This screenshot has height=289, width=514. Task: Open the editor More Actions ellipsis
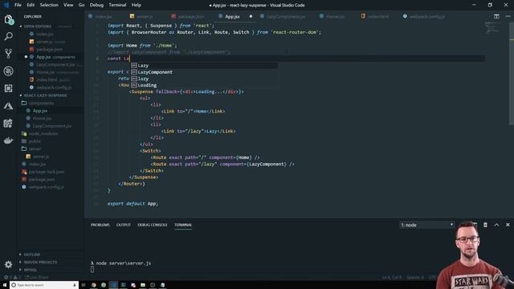coord(508,16)
